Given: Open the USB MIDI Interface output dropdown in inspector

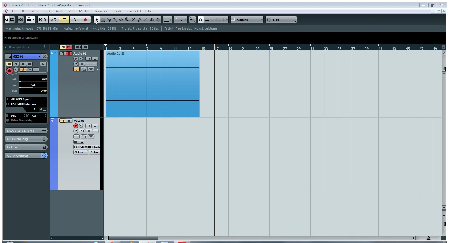Looking at the screenshot, I should pos(26,104).
